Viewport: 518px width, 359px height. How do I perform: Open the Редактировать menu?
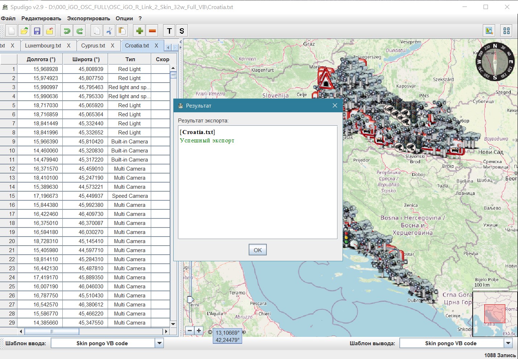pyautogui.click(x=41, y=18)
